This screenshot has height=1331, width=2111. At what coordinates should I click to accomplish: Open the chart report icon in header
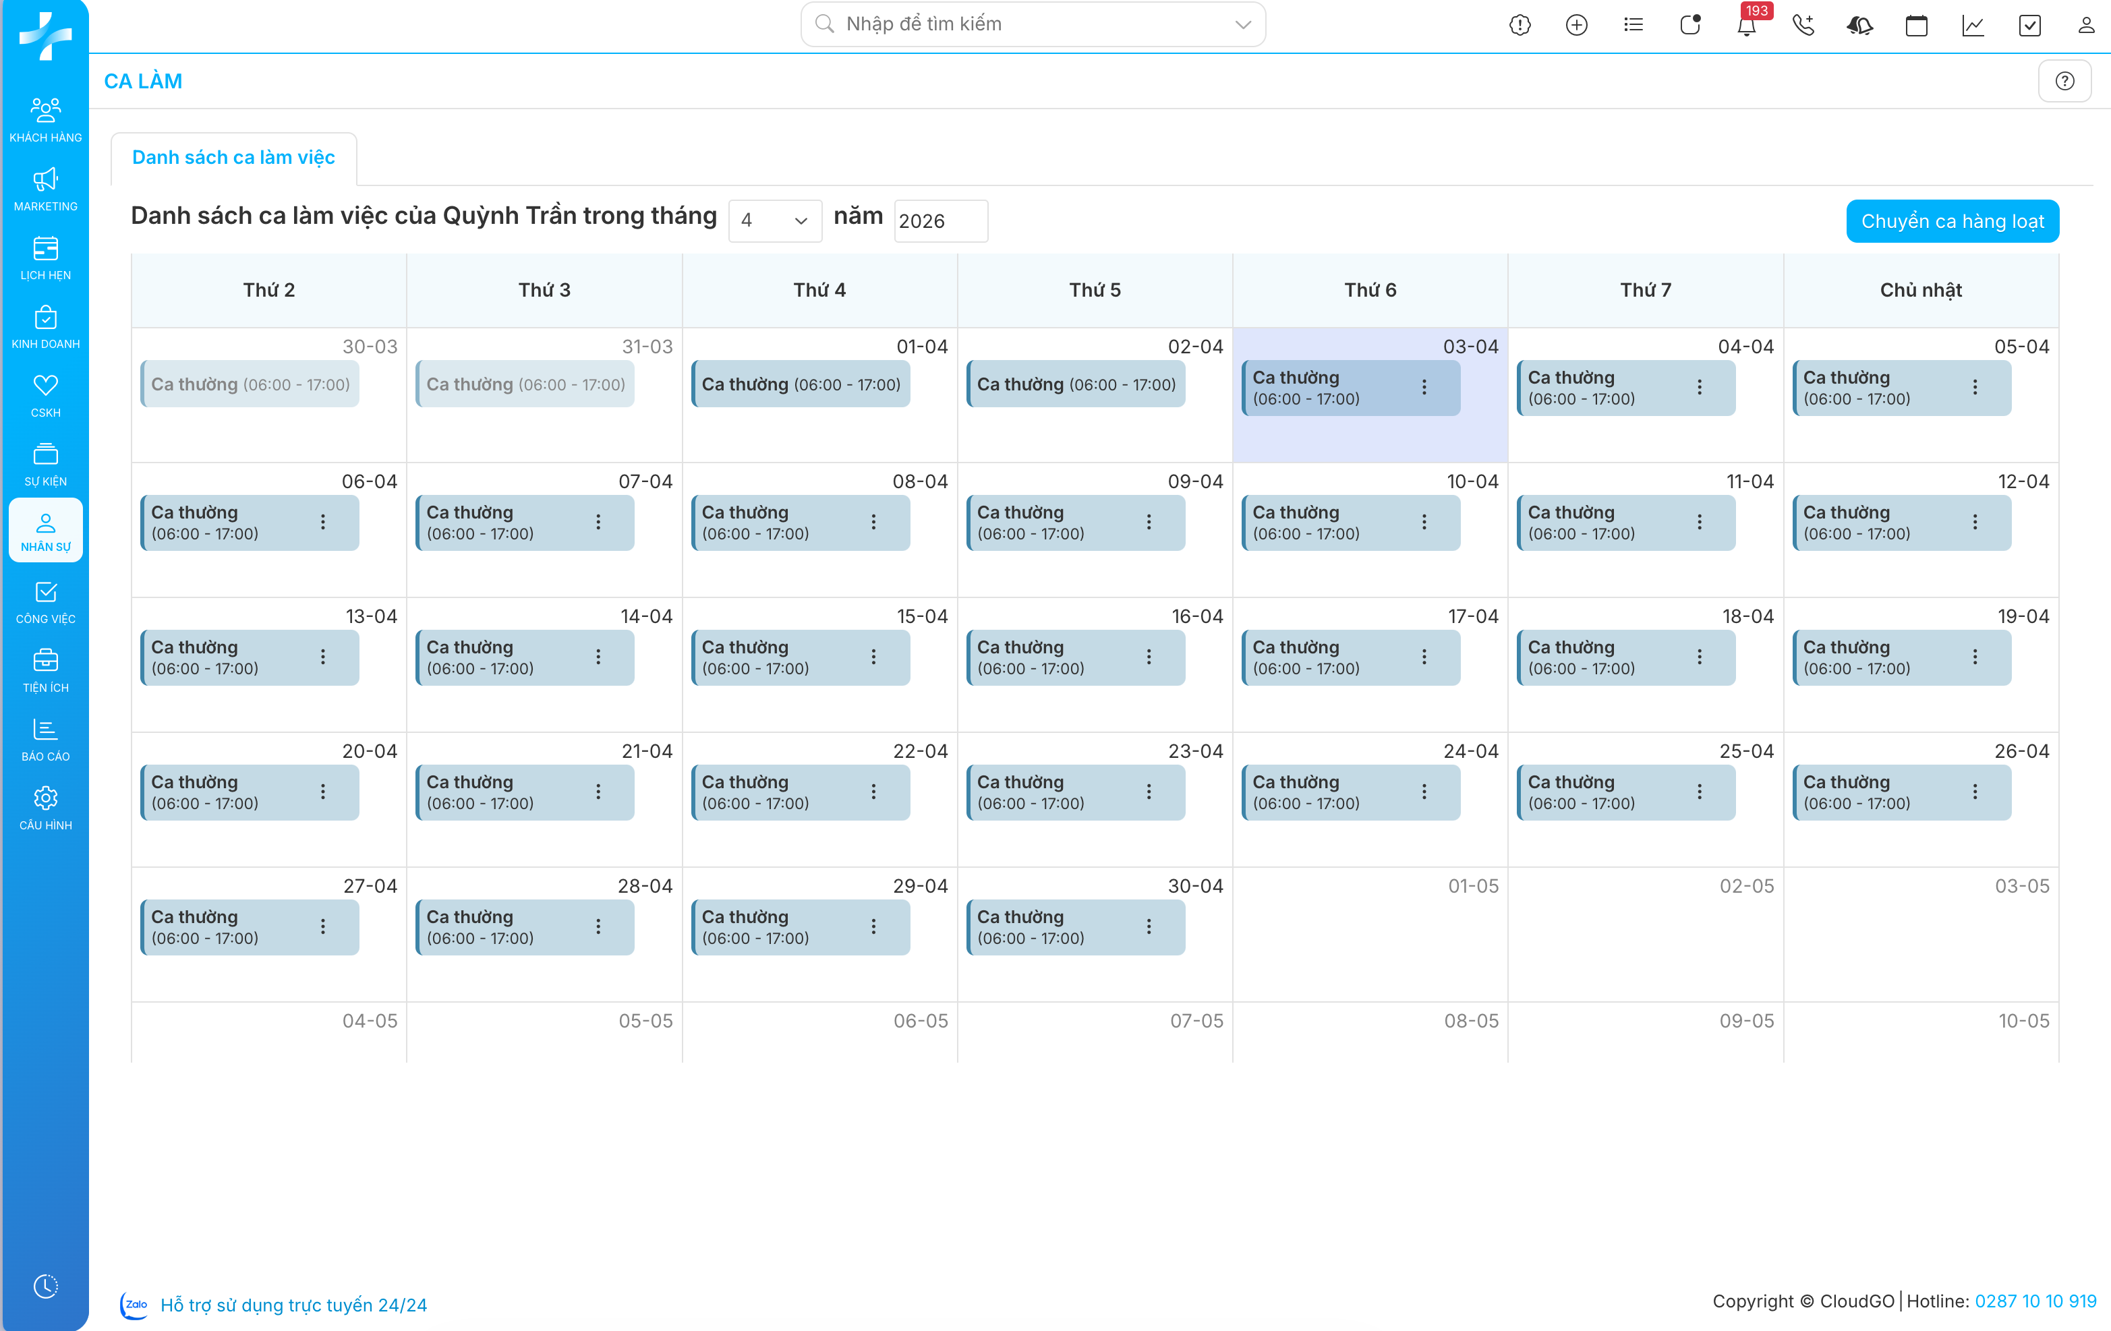(x=1973, y=26)
